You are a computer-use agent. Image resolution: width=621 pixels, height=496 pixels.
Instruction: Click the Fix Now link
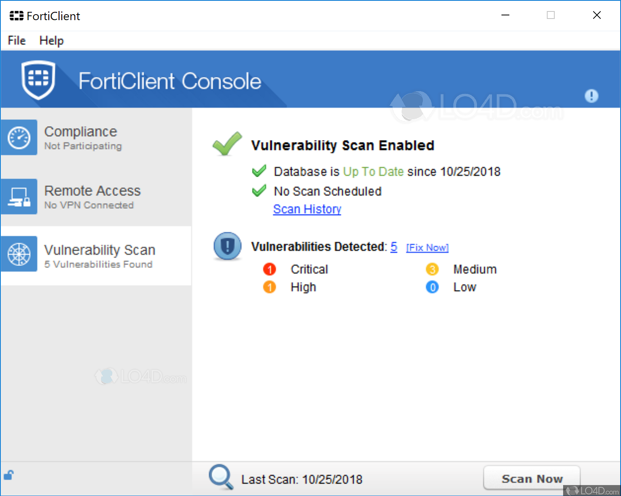pos(427,247)
